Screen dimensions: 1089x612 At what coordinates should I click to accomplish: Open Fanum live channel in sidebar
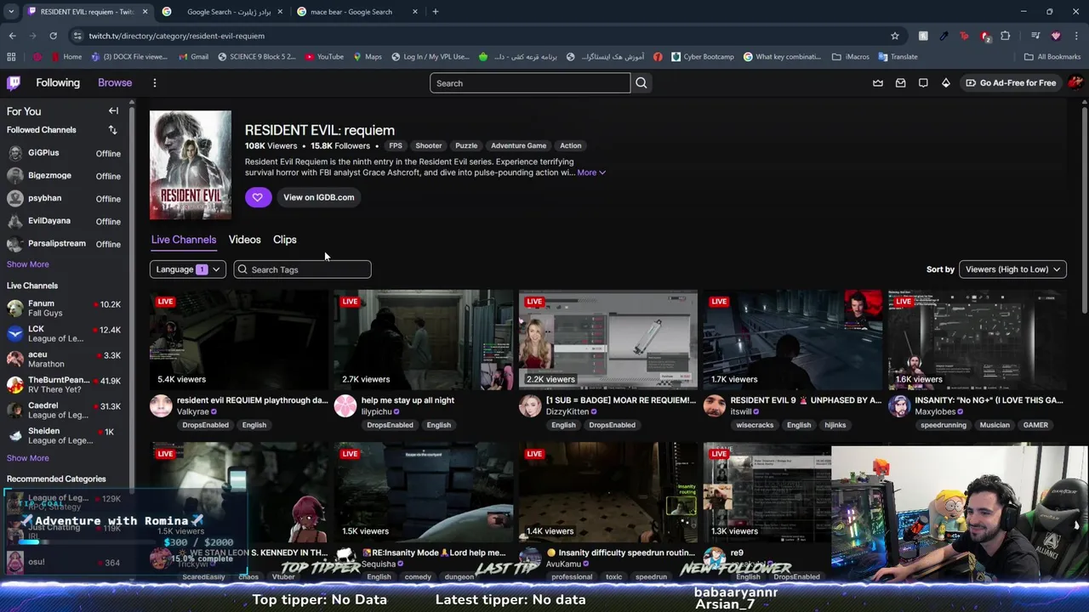[x=64, y=308]
